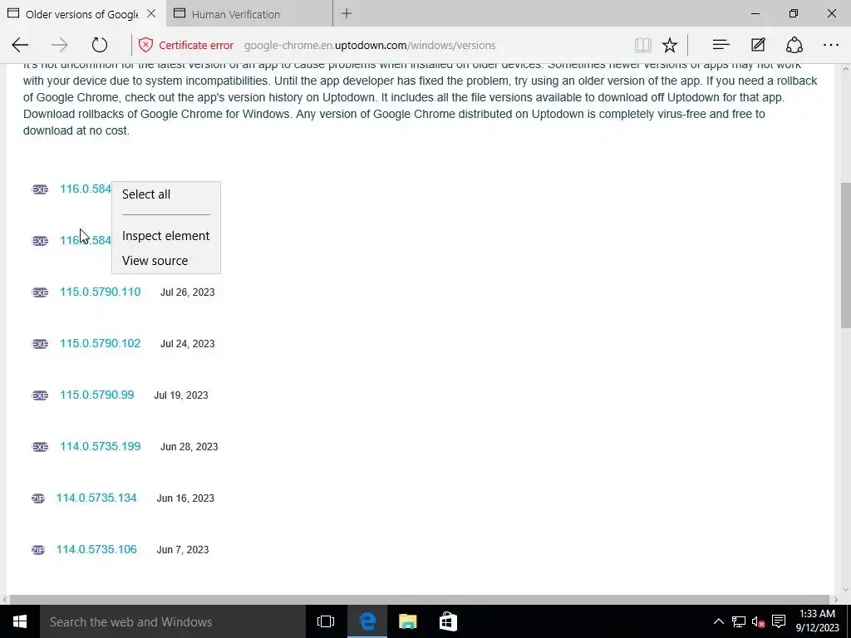851x638 pixels.
Task: Select the Older versions of Google tab
Action: tap(81, 13)
